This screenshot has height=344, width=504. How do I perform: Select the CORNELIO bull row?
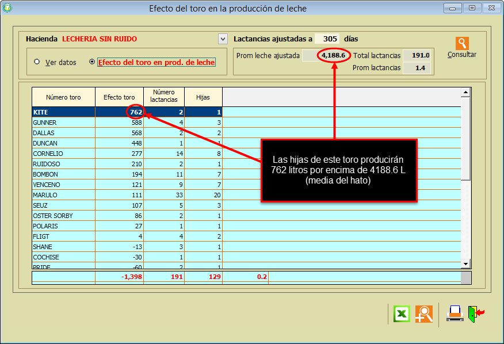coord(63,154)
